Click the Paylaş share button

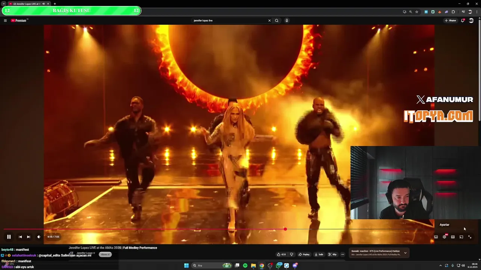coord(304,254)
